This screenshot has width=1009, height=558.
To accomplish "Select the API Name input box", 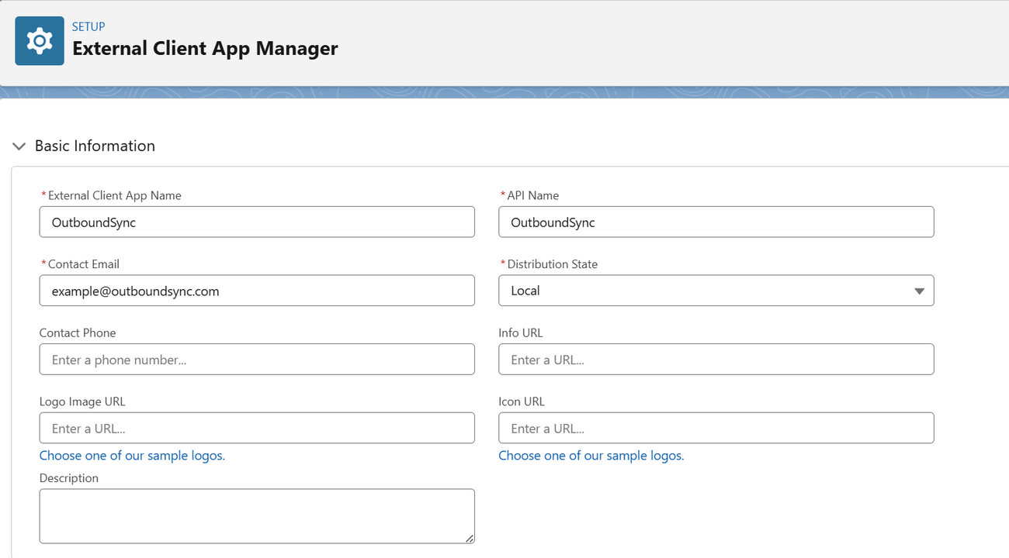I will coord(716,222).
